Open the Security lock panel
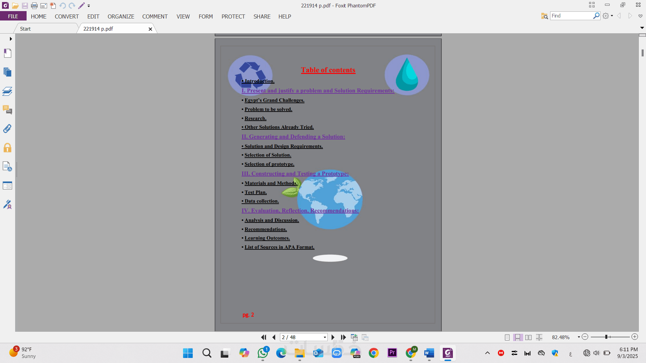This screenshot has height=363, width=646. click(7, 148)
